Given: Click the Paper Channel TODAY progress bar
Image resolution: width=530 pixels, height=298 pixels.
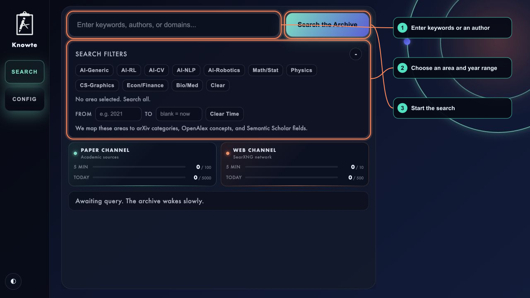Looking at the screenshot, I should coord(139,178).
